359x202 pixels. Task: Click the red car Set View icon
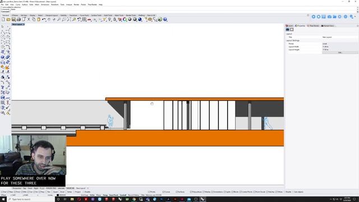[89, 20]
